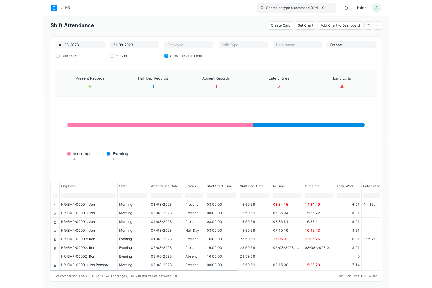Click the Total Work... column header
This screenshot has height=288, width=432.
click(348, 186)
